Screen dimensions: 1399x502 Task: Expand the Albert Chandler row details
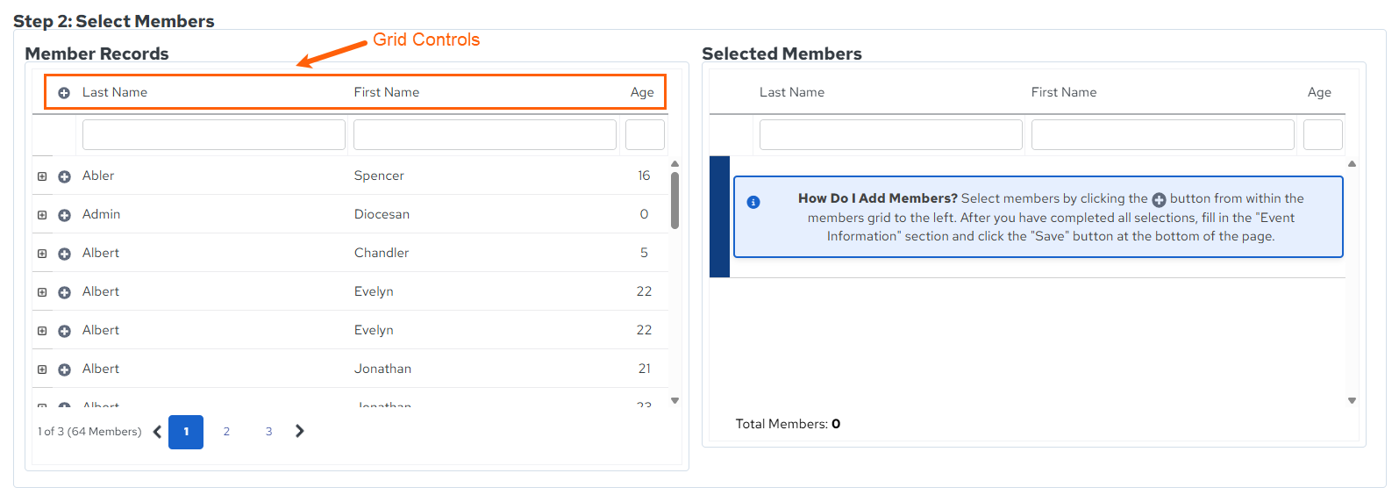[42, 254]
